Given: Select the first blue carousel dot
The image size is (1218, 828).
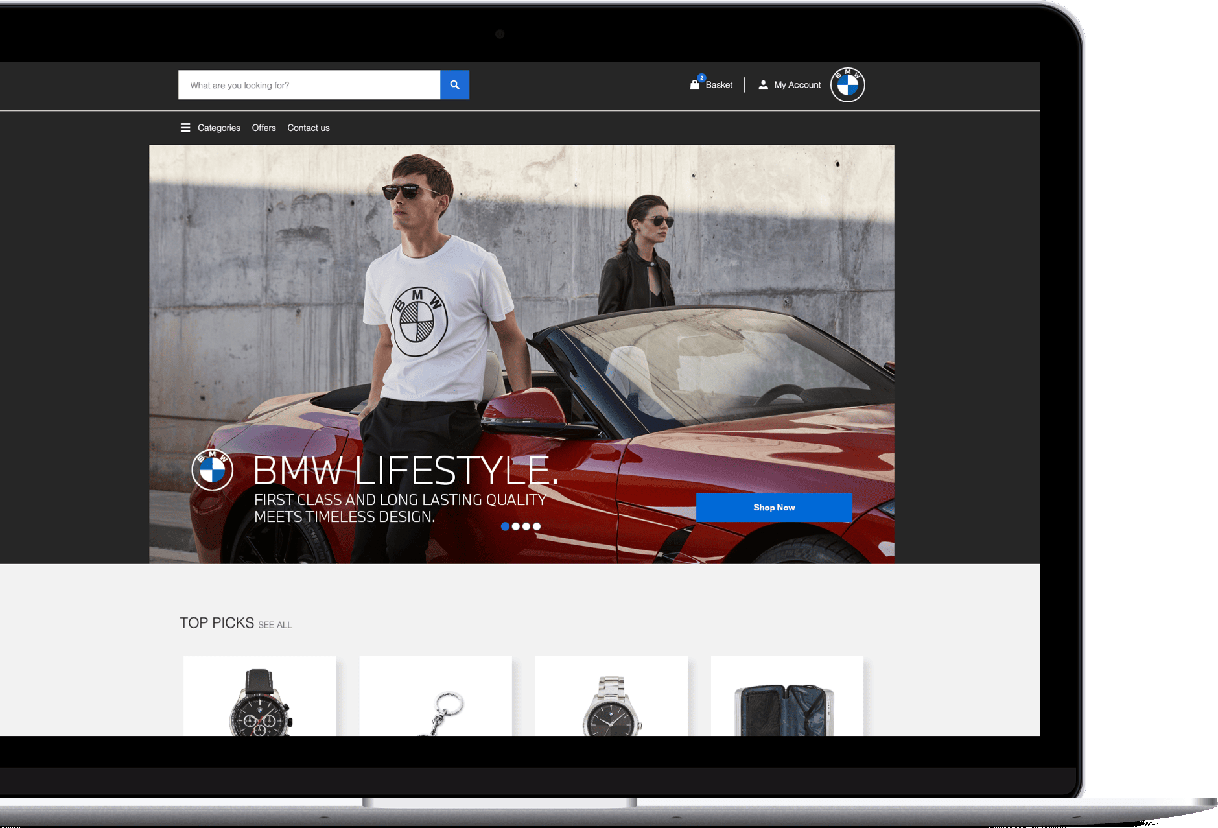Looking at the screenshot, I should (x=505, y=526).
